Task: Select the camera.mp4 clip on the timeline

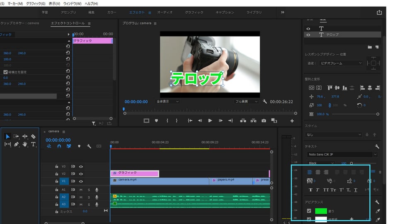Action: 160,181
